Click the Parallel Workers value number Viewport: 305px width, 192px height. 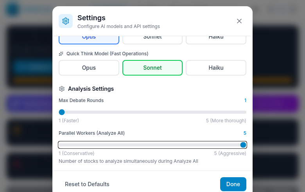point(245,133)
